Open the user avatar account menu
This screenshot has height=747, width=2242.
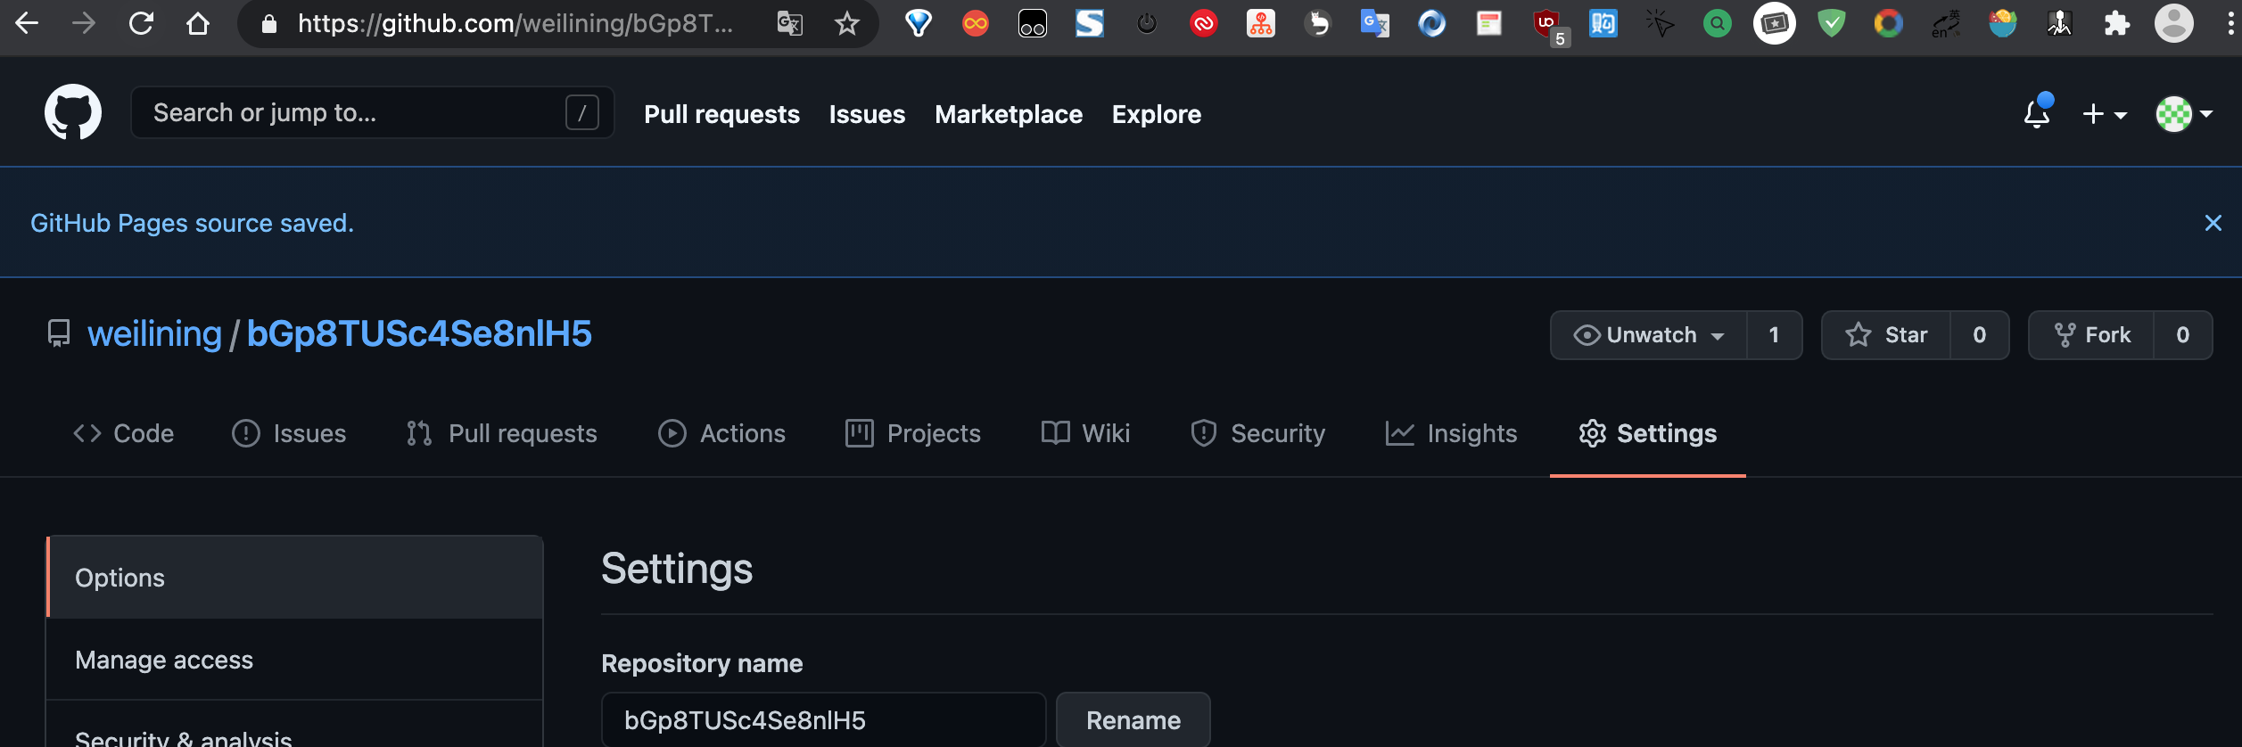2184,114
